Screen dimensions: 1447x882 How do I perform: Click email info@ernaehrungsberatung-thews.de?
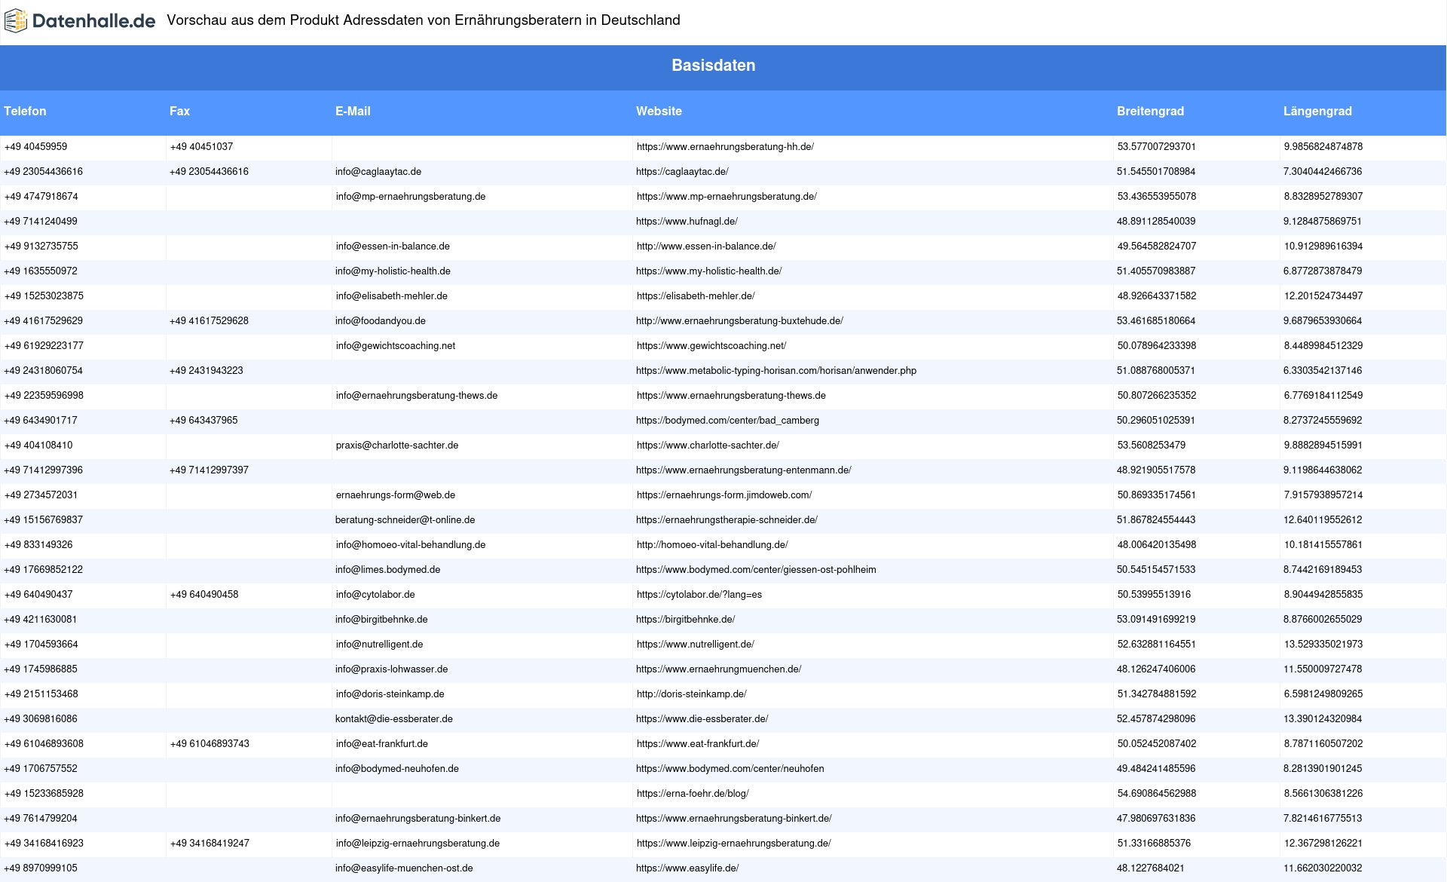pyautogui.click(x=417, y=396)
